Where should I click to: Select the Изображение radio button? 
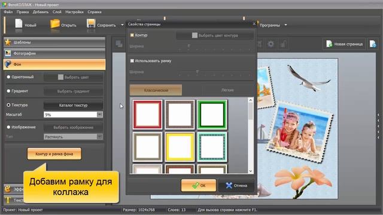(8, 127)
